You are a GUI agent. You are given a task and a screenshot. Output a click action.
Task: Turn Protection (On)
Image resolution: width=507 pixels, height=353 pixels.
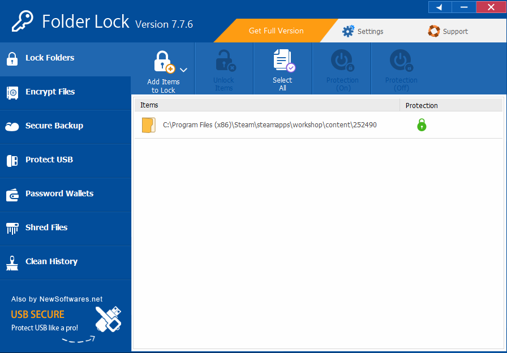[342, 69]
